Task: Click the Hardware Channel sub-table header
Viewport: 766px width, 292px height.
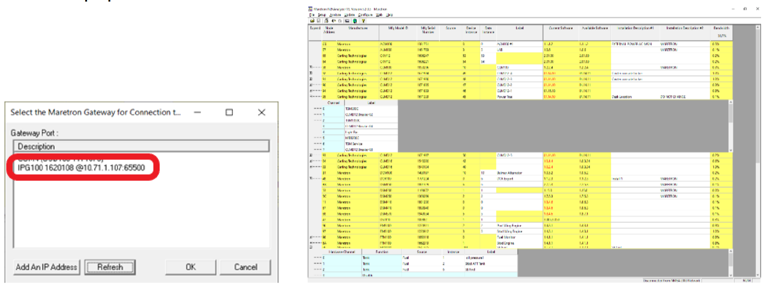Action: point(342,252)
